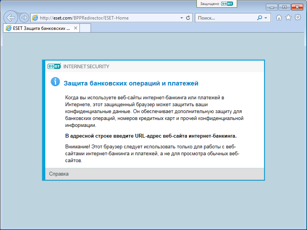Click the blue information icon
Image resolution: width=307 pixels, height=230 pixels.
(x=55, y=82)
